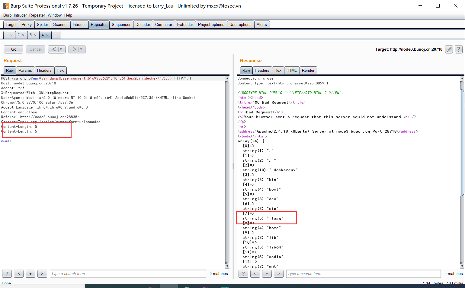Select Repeater sub-tab 2
This screenshot has width=465, height=288.
19,35
